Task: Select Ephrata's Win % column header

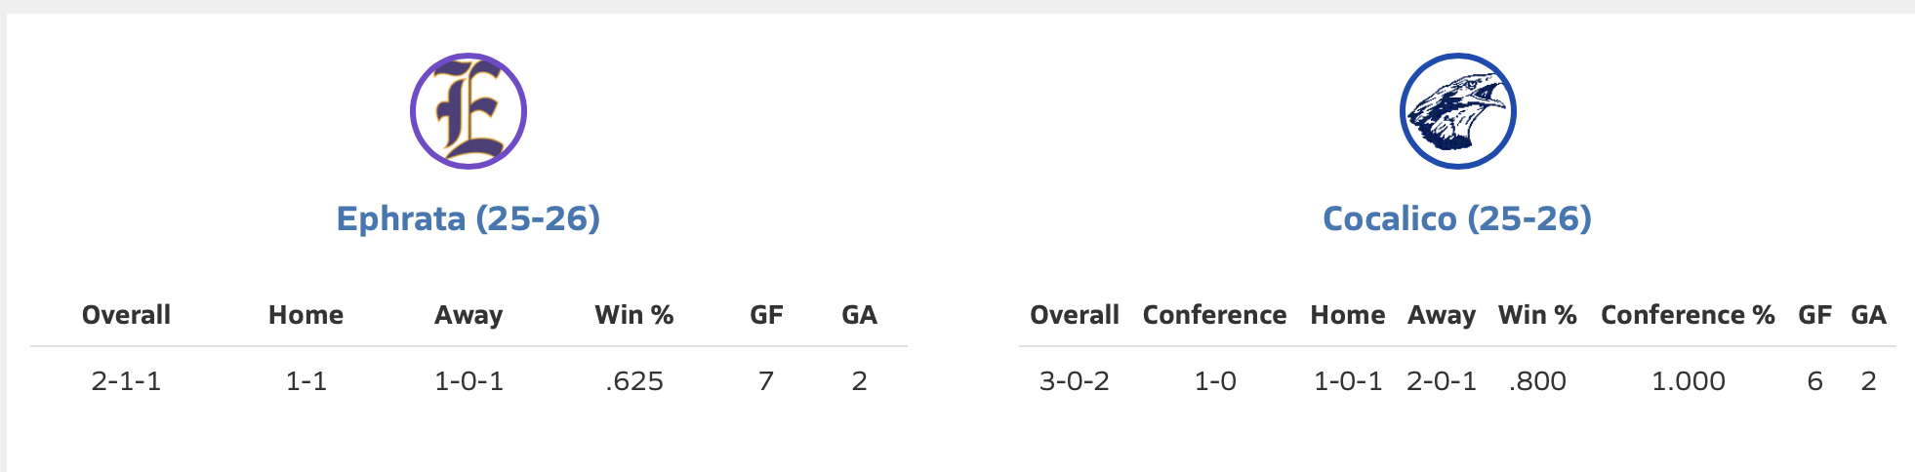Action: click(x=634, y=315)
